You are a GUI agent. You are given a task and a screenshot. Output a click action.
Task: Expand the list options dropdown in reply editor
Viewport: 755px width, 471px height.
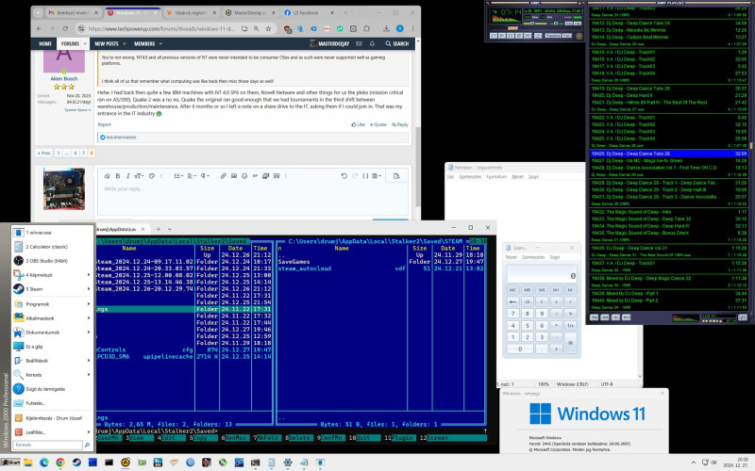point(178,176)
